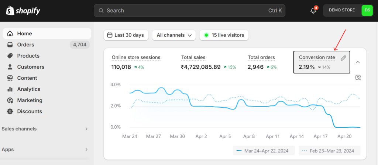Open the notifications bell
Screen dimensions: 378x165
tap(313, 11)
